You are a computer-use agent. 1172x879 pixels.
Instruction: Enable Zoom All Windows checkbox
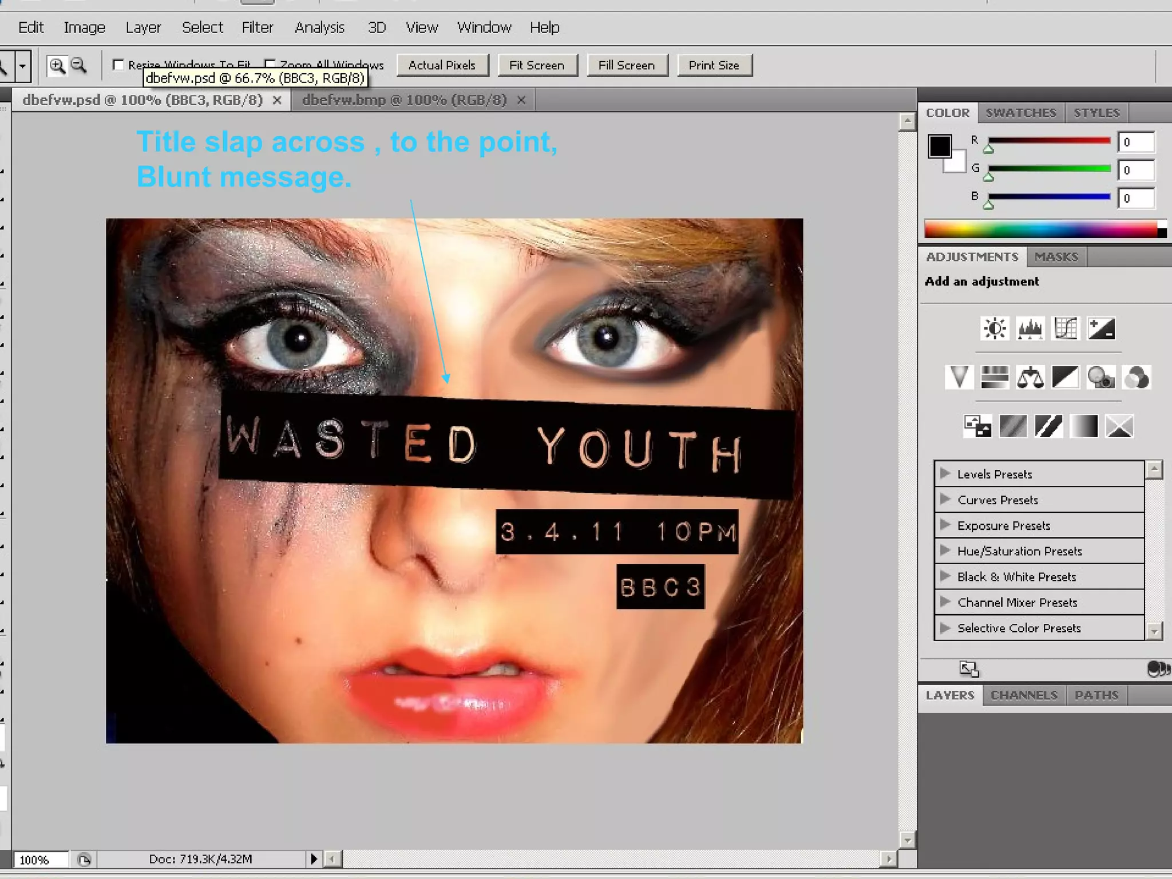point(270,64)
